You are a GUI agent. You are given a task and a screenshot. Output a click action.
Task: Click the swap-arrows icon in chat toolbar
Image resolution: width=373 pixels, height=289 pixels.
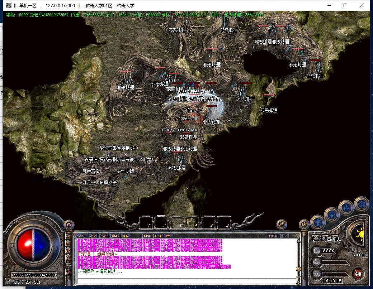[93, 236]
